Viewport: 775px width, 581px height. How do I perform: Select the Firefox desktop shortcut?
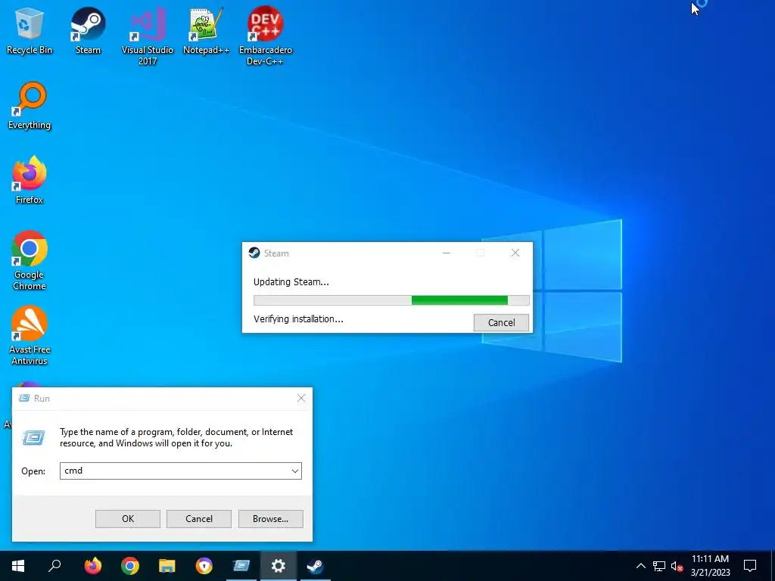tap(30, 180)
